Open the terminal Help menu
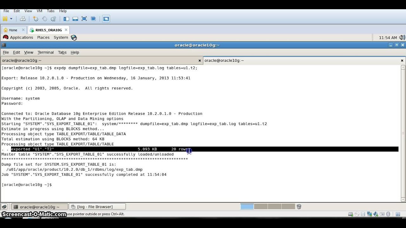Screen dimensions: 406x228 [75, 52]
